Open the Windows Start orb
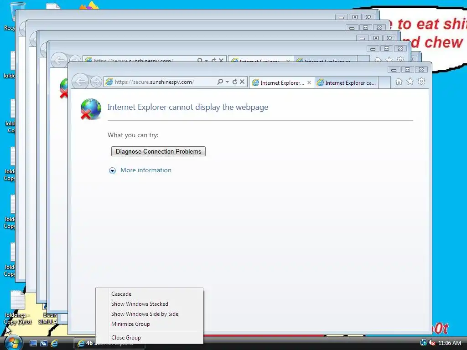This screenshot has width=467, height=350. coord(13,343)
